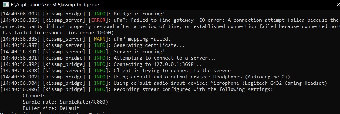The height and width of the screenshot is (114, 340).
Task: Click the 'Buffer size: Default' line
Action: point(51,108)
